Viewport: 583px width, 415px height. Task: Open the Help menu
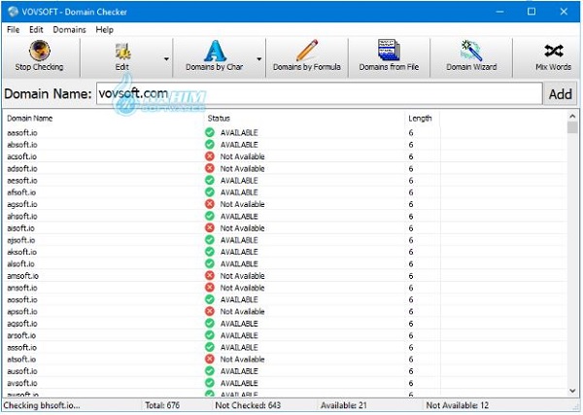[105, 30]
